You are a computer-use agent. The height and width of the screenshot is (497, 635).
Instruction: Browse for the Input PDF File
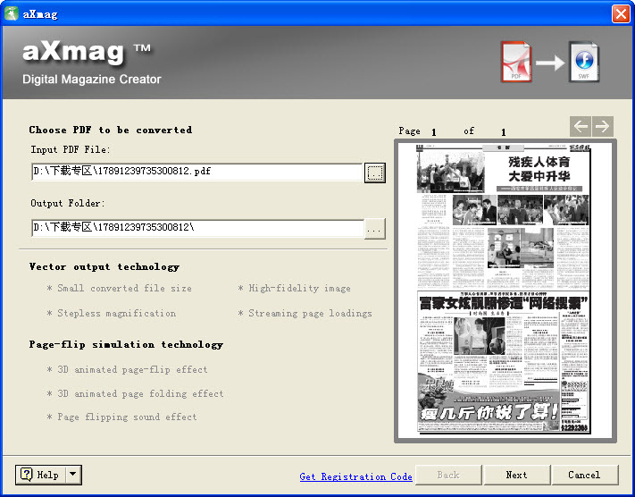375,173
